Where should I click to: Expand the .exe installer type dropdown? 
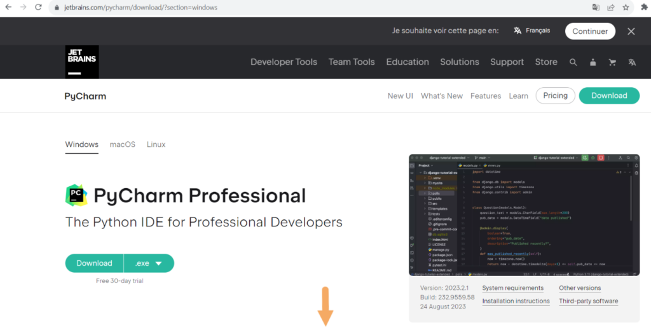tap(149, 263)
